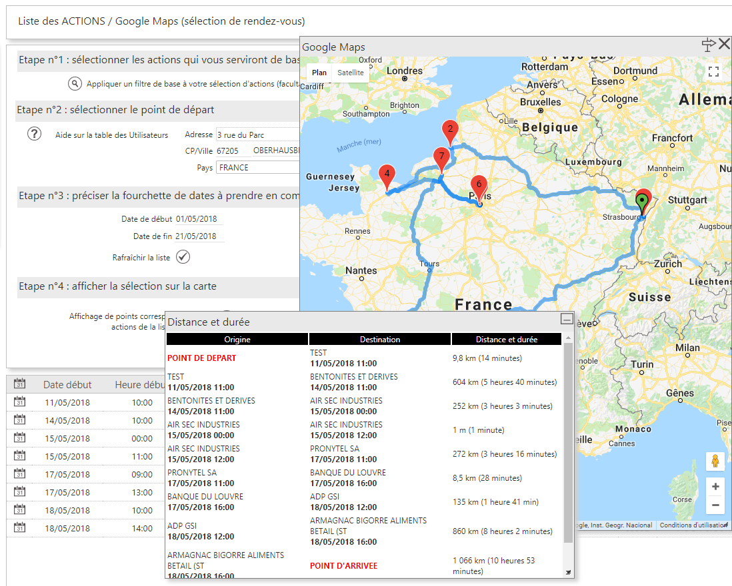Viewport: 732px width, 586px height.
Task: Click the black Distance et durée column header
Action: tap(507, 340)
